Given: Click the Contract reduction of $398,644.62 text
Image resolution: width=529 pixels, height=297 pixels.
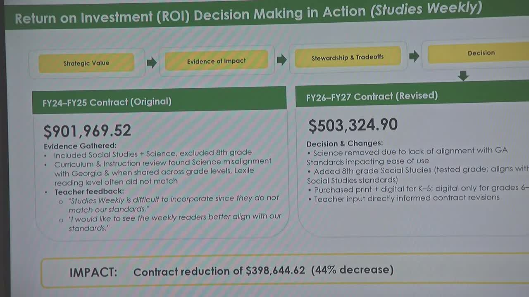Looking at the screenshot, I should coord(219,271).
